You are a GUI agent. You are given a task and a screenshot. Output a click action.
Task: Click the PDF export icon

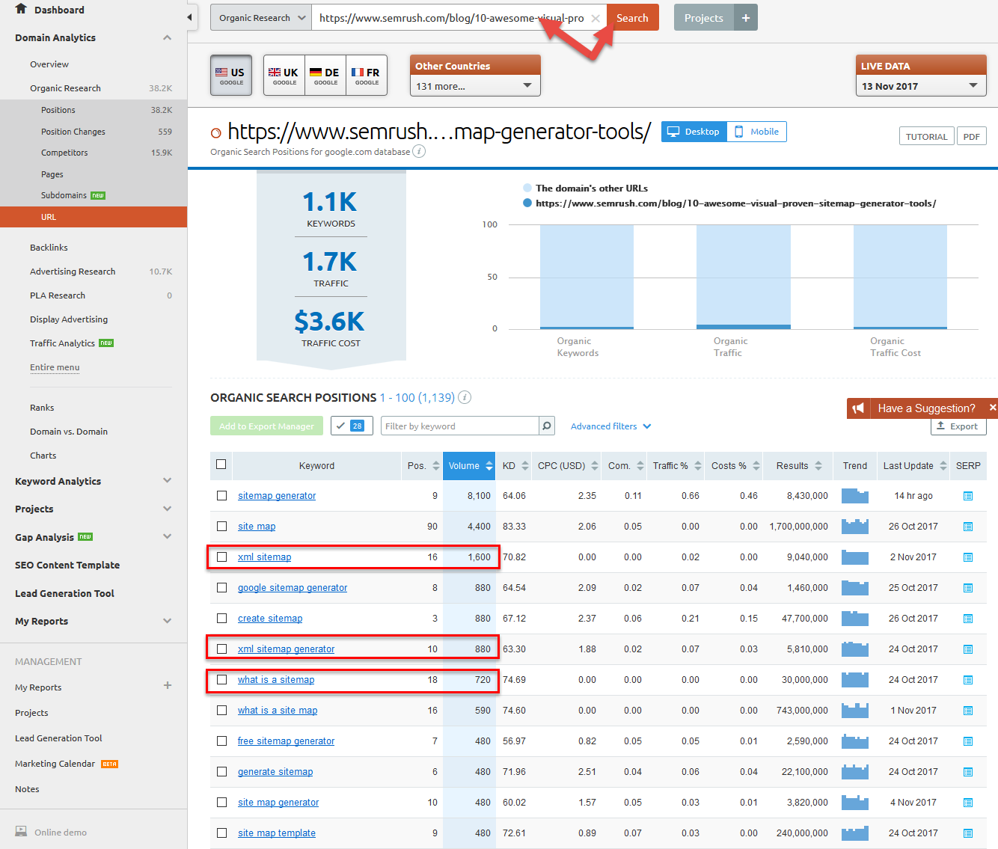pyautogui.click(x=971, y=135)
